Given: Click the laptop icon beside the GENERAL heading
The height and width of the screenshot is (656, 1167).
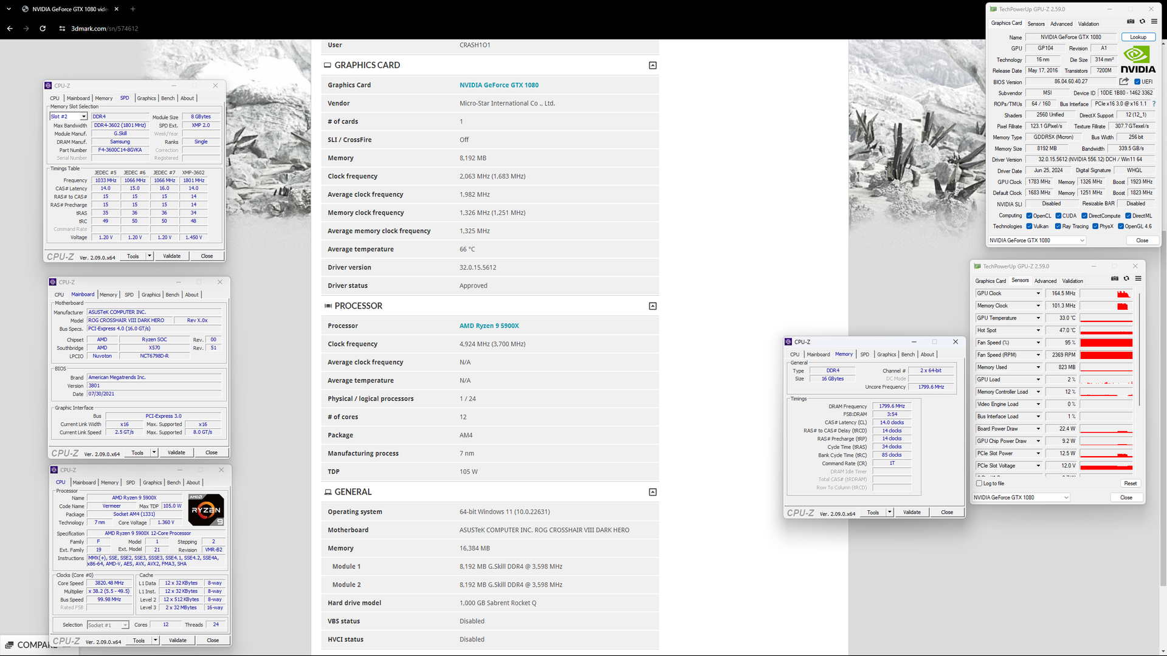Looking at the screenshot, I should [x=328, y=492].
